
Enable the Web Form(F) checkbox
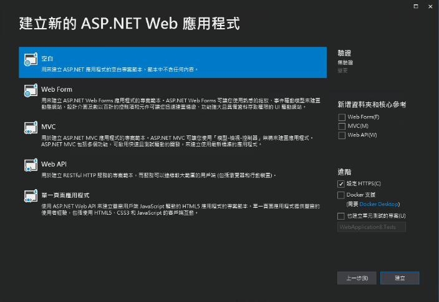pos(342,117)
